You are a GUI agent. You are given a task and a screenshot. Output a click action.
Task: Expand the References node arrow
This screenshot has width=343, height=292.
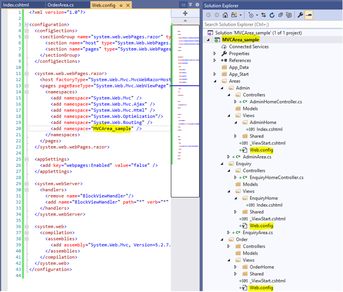tap(215, 60)
